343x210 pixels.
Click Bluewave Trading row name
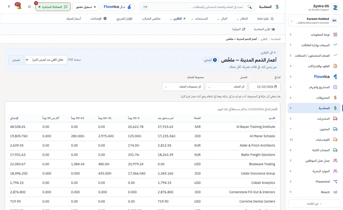[x=262, y=164]
